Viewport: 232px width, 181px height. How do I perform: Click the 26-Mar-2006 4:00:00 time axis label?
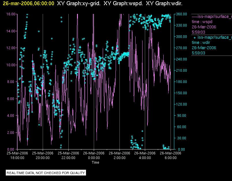coord(145,156)
